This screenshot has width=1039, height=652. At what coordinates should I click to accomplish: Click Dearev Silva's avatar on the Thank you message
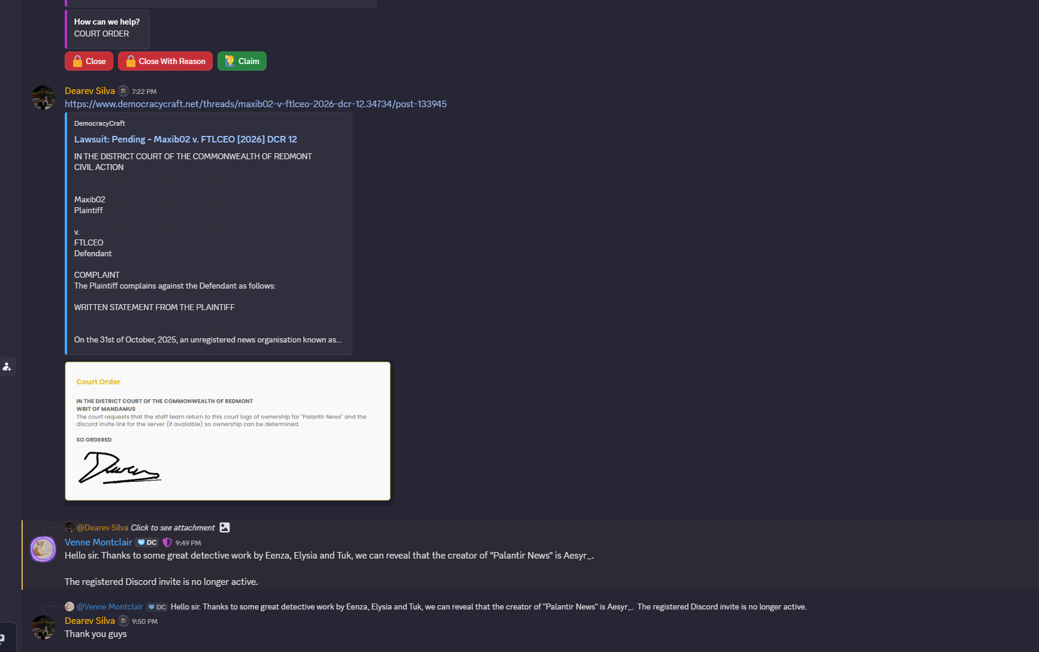coord(43,627)
